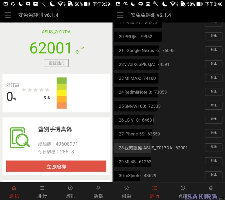Tap the SD card icon in right status bar
This screenshot has width=225, height=200.
(183, 4)
